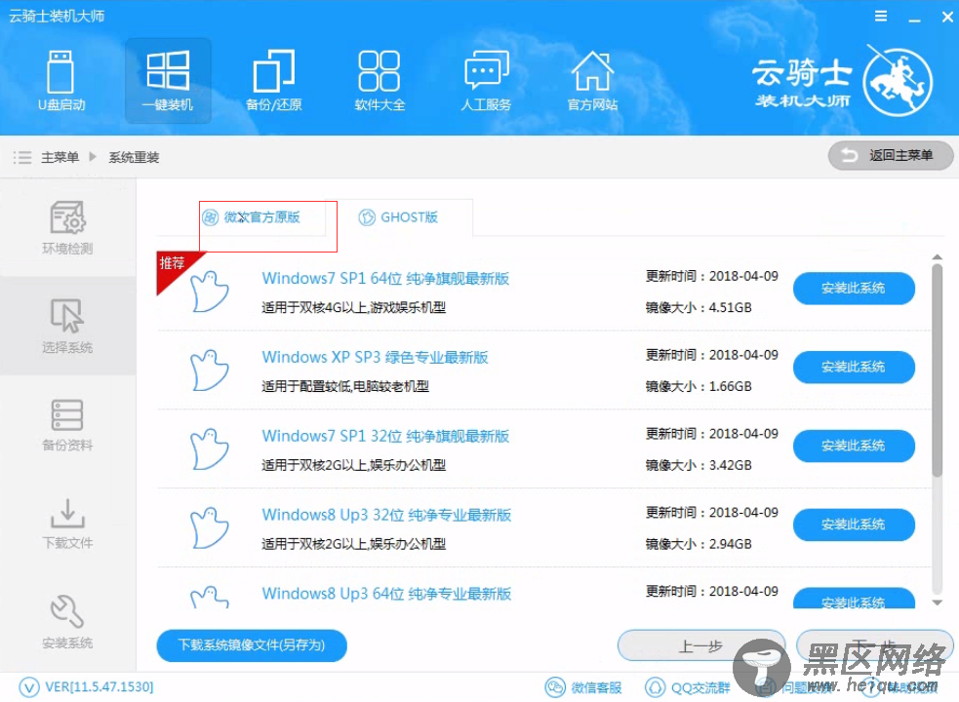Screen dimensions: 959x702
Task: Open Windows8 Up3 64位 纯净专业最新版 title
Action: click(x=386, y=594)
